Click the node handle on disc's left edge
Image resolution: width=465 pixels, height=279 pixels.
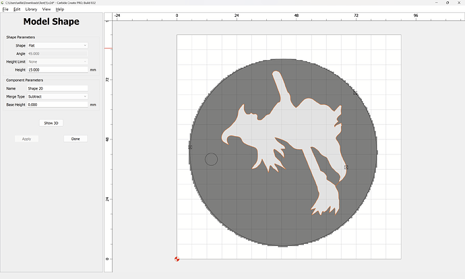[x=190, y=147]
